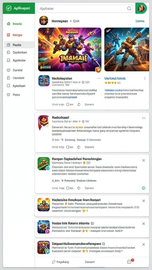Tick the 'am' checkbox in the Kaokaılqaari card

(x=68, y=147)
